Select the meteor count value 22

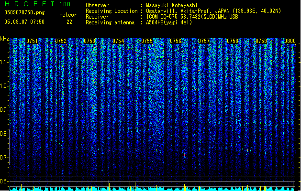coord(69,22)
